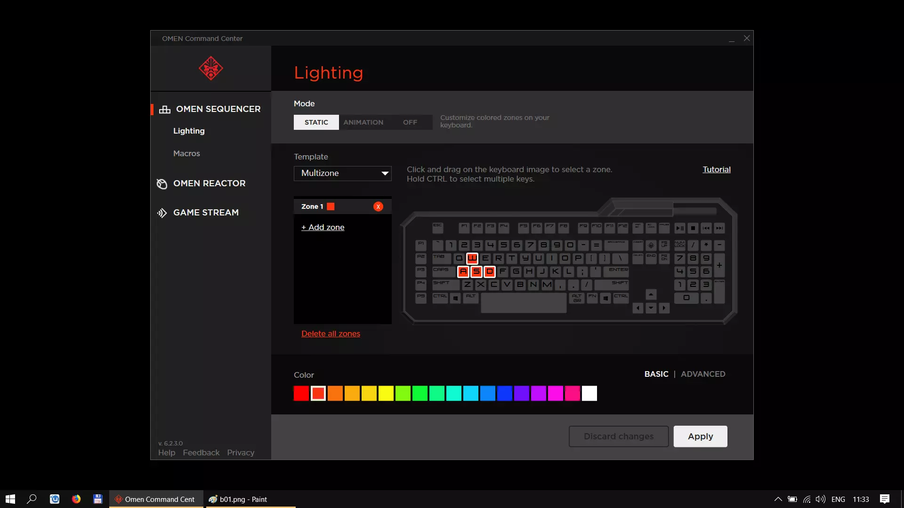Open the Help link
This screenshot has height=508, width=904.
click(x=167, y=452)
